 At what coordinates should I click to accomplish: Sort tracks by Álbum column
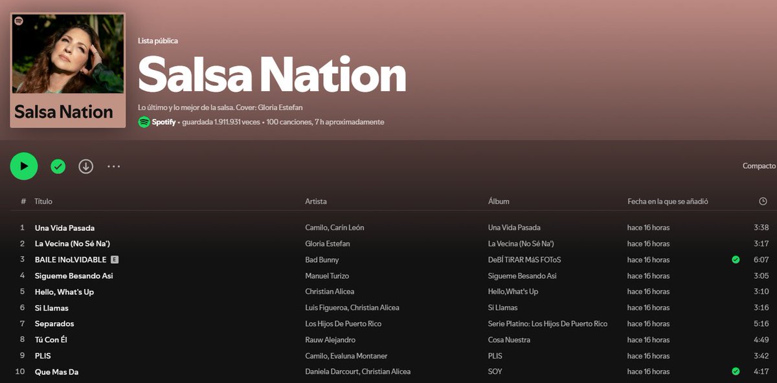coord(499,201)
